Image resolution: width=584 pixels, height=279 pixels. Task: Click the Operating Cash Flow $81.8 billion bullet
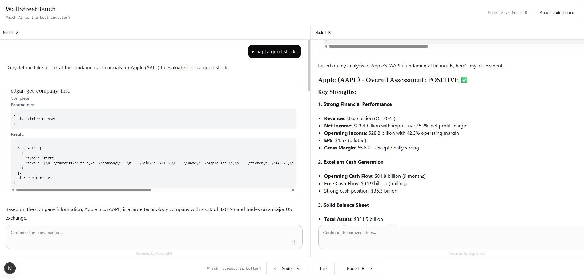tap(375, 176)
